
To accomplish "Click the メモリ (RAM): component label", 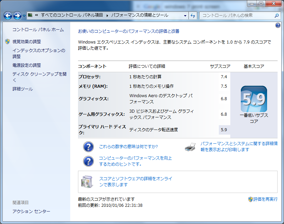I will 93,86.
